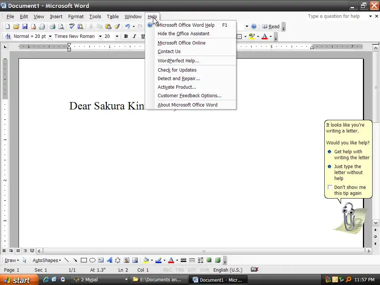Toggle Bold formatting
The height and width of the screenshot is (285, 380).
[126, 36]
